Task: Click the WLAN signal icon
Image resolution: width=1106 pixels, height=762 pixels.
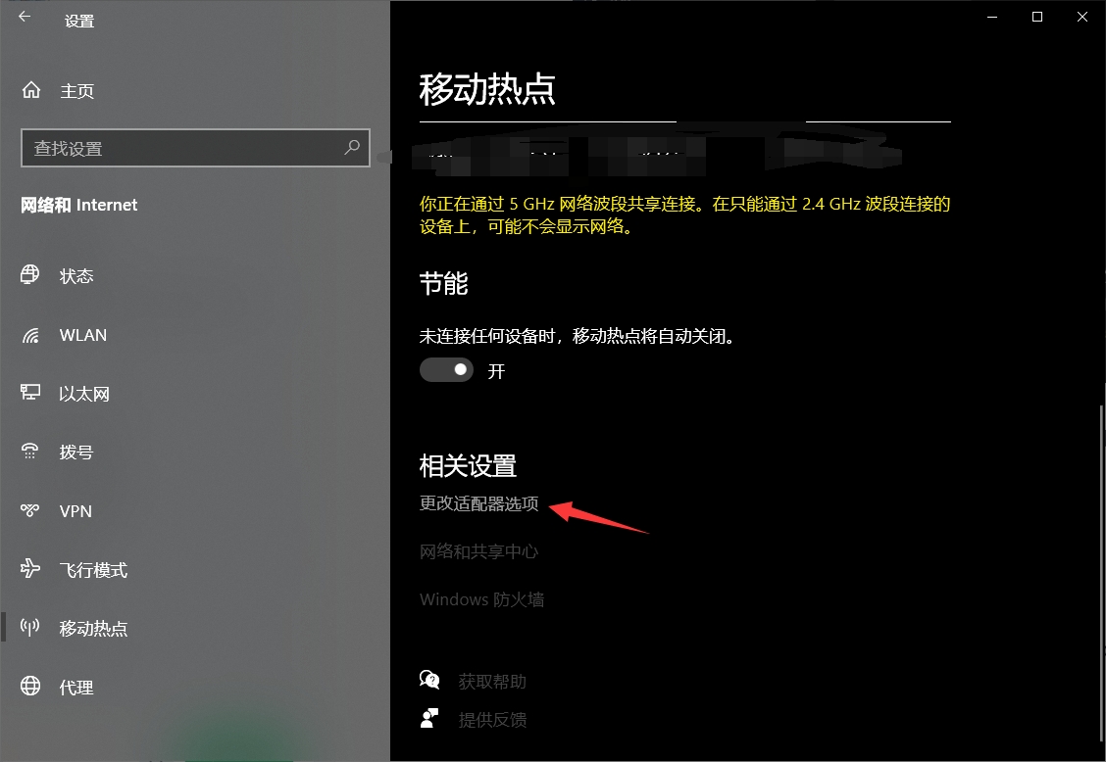Action: [x=30, y=336]
